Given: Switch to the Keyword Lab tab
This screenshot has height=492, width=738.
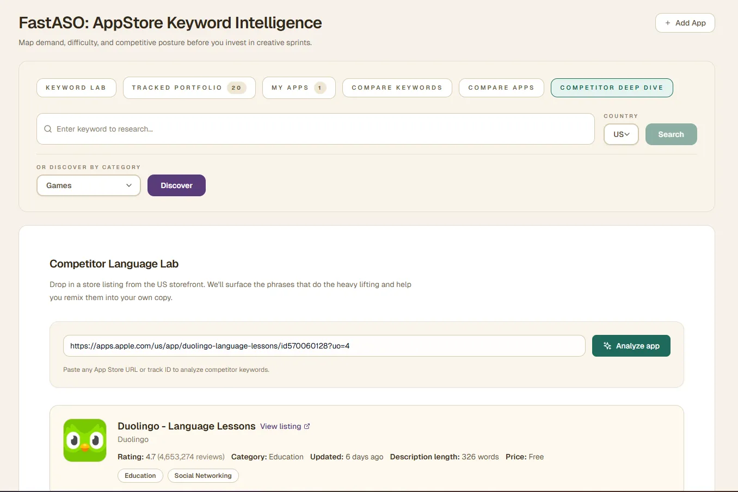Looking at the screenshot, I should coord(76,88).
